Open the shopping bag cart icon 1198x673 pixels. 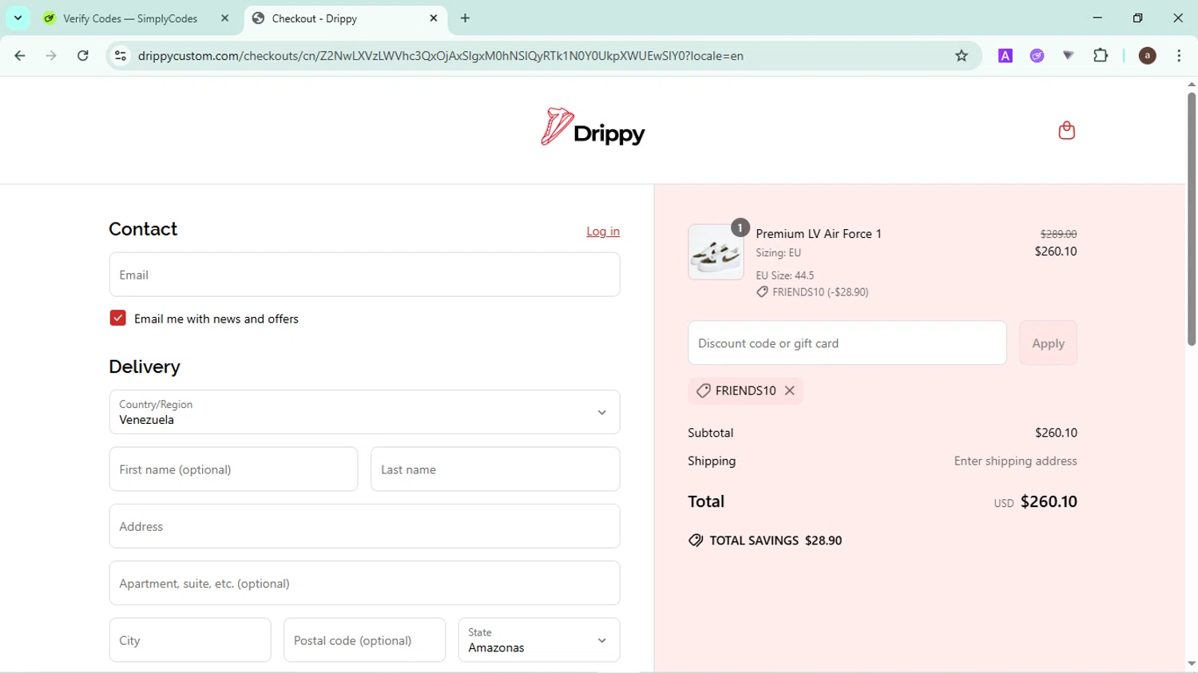pyautogui.click(x=1066, y=130)
